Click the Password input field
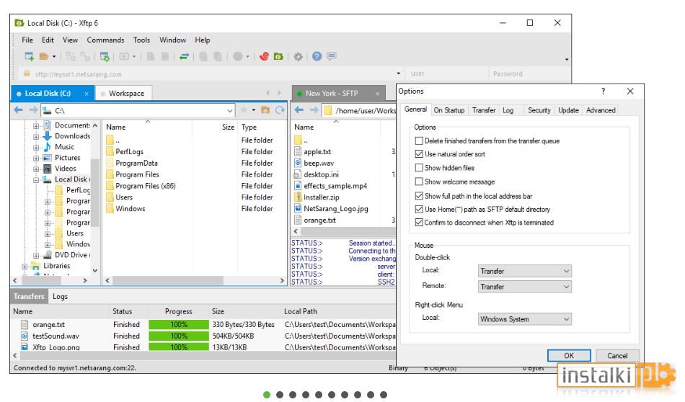This screenshot has height=402, width=685. (529, 73)
